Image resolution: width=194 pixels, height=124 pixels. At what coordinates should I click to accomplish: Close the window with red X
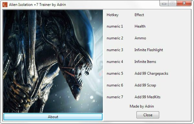point(184,3)
